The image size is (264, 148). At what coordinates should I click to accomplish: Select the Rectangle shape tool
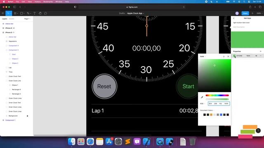pyautogui.click(x=21, y=13)
